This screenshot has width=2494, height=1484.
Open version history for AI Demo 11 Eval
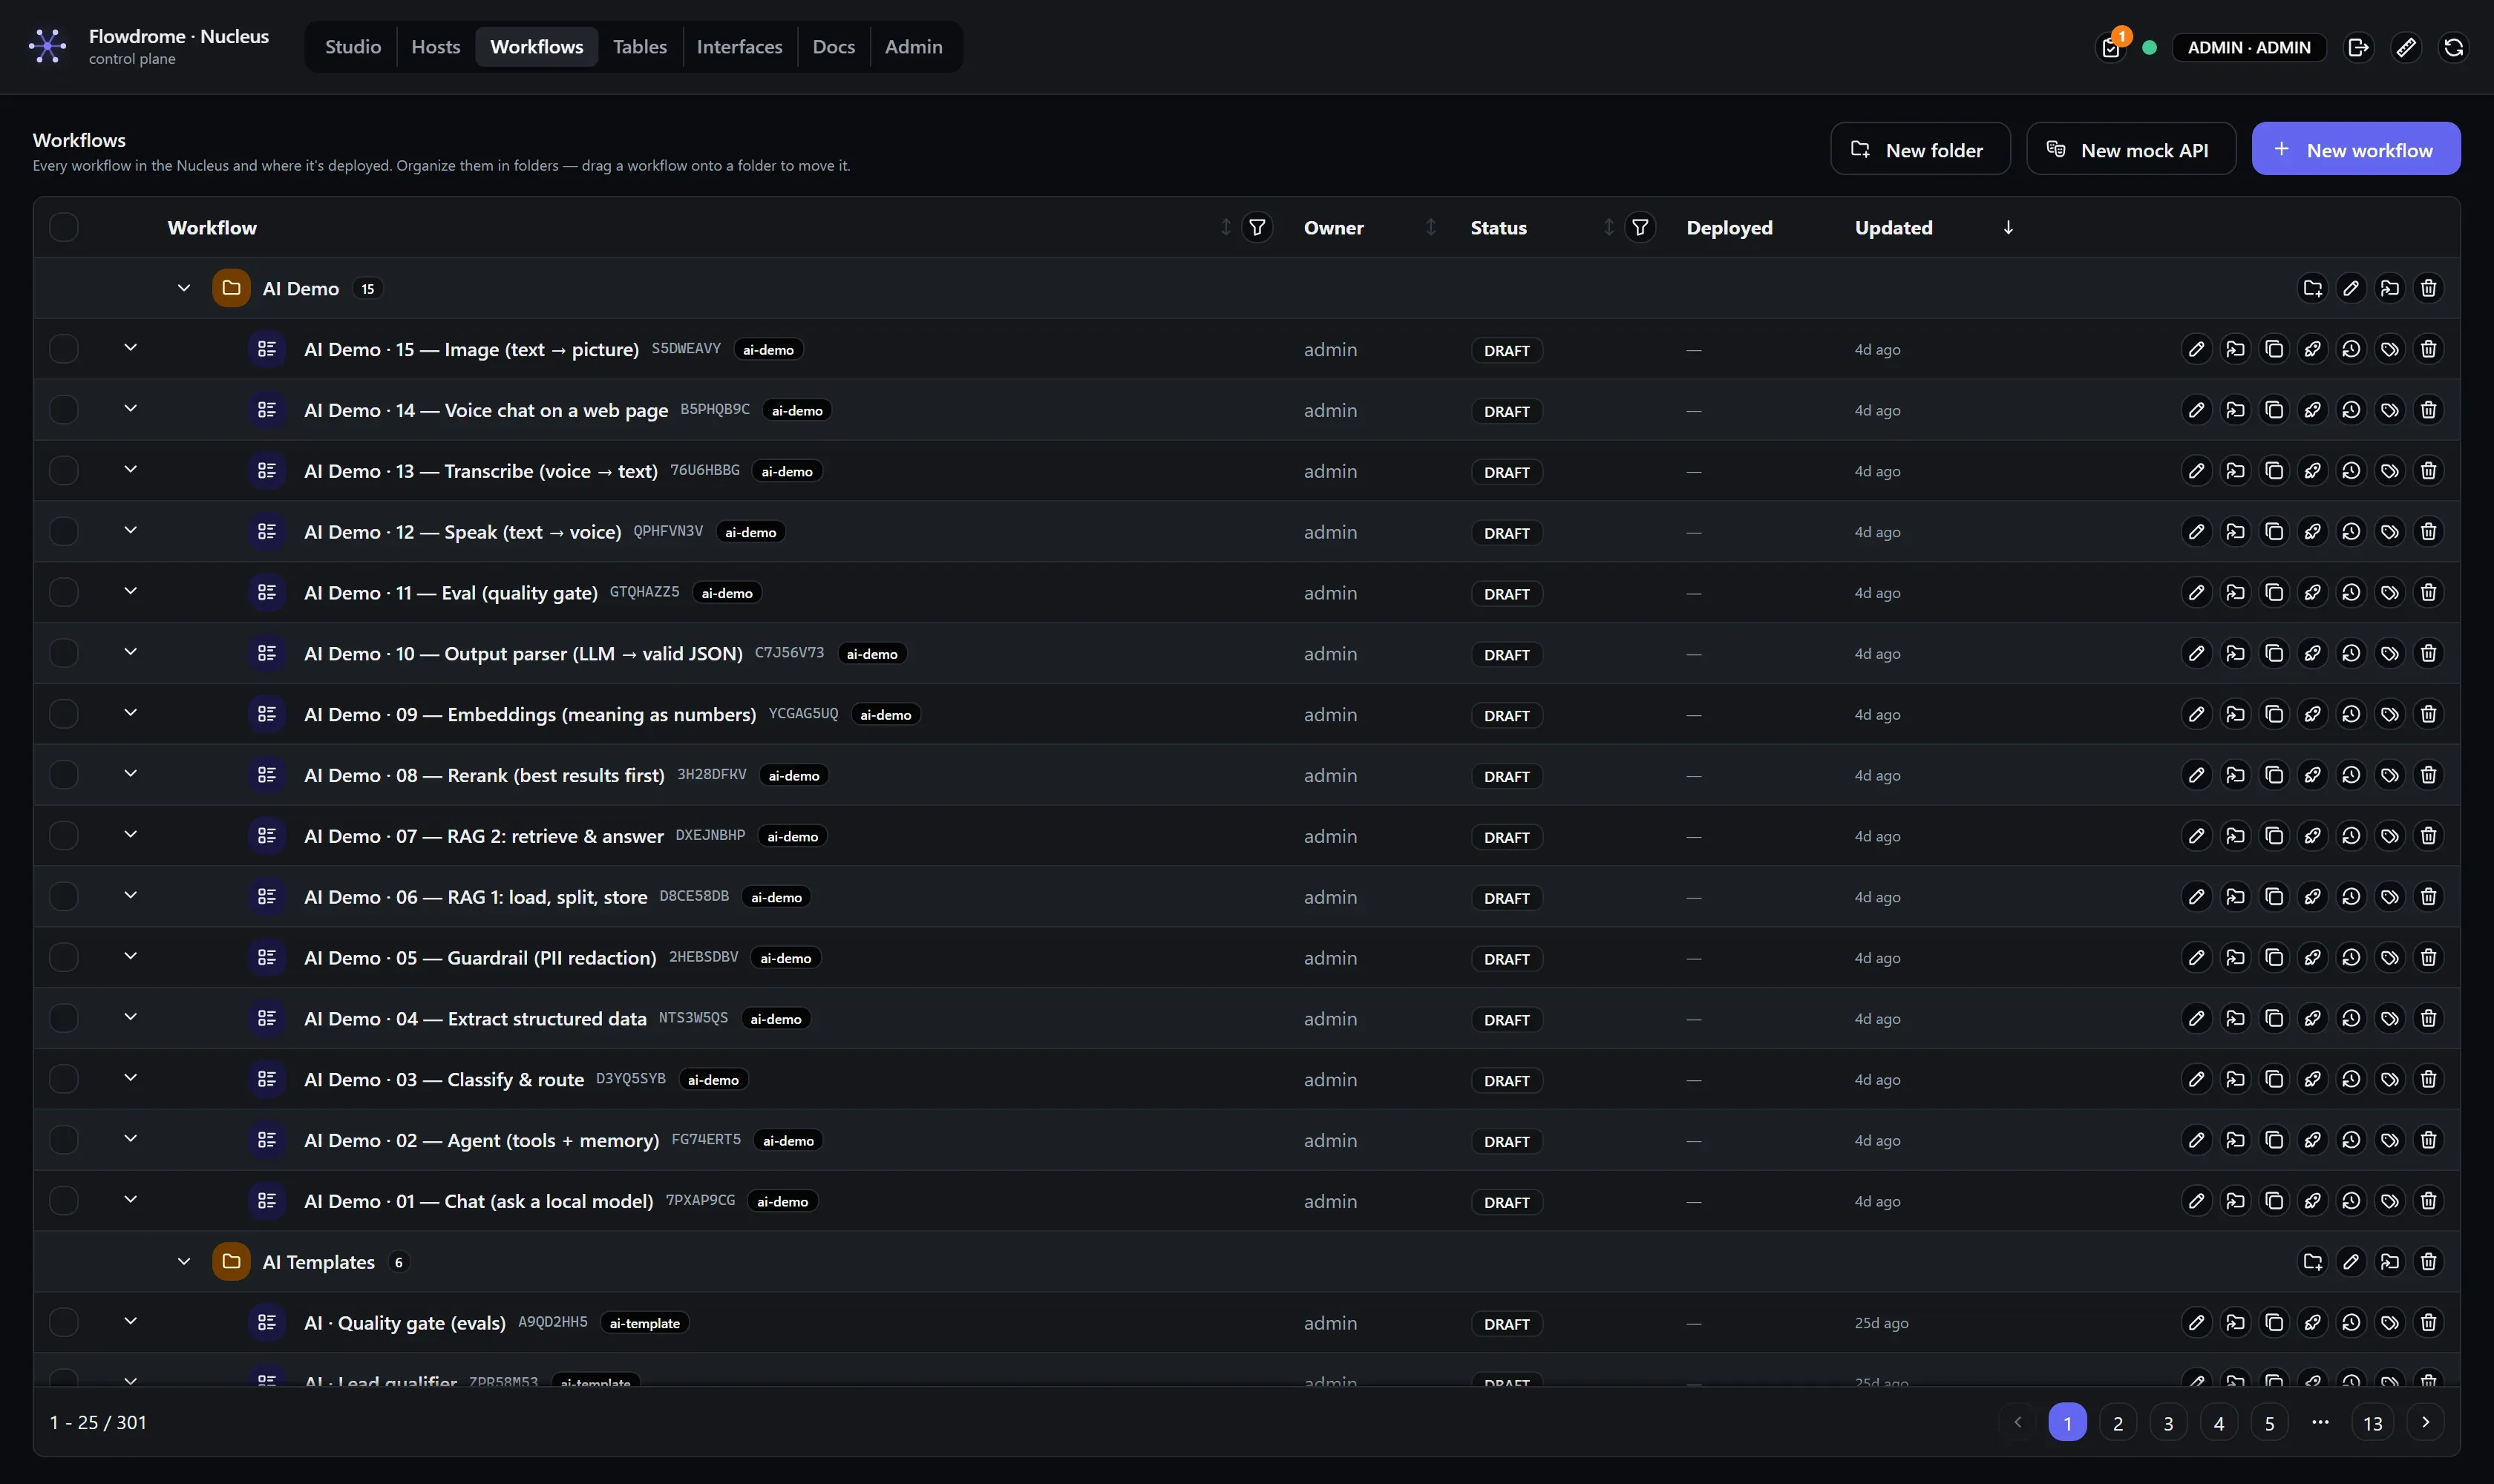(2351, 593)
